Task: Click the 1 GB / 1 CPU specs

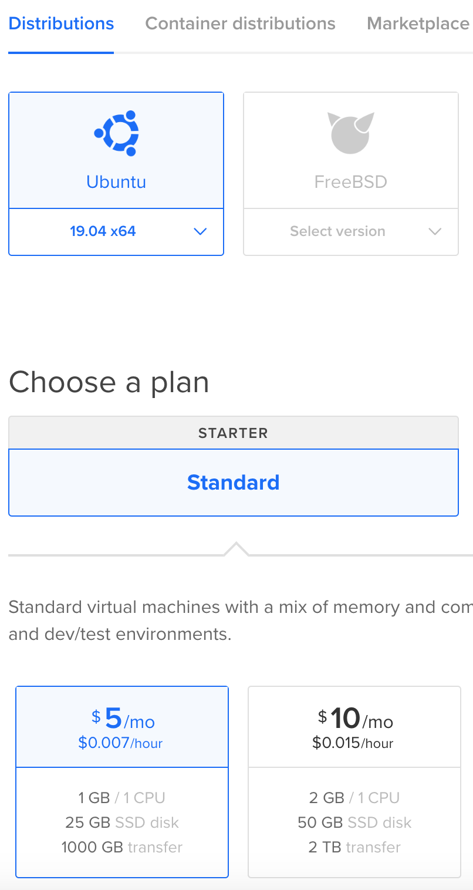Action: click(121, 798)
